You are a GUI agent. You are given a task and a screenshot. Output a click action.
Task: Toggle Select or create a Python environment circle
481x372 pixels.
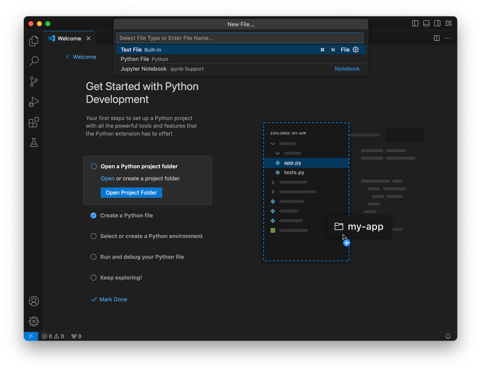click(x=93, y=236)
